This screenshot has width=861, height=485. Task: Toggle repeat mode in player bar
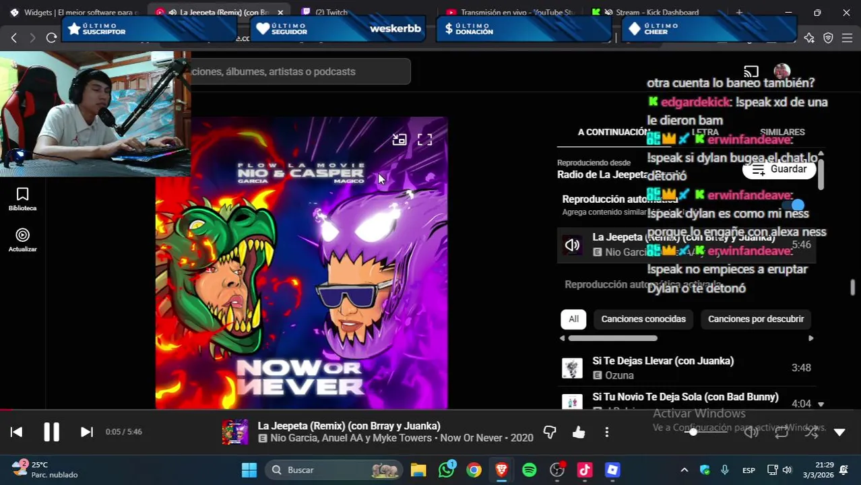coord(782,432)
